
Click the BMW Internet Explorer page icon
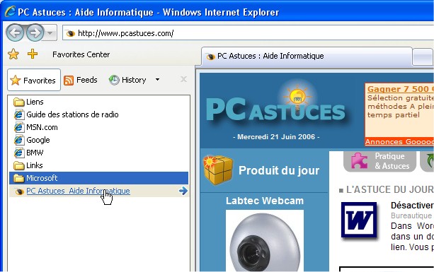19,153
